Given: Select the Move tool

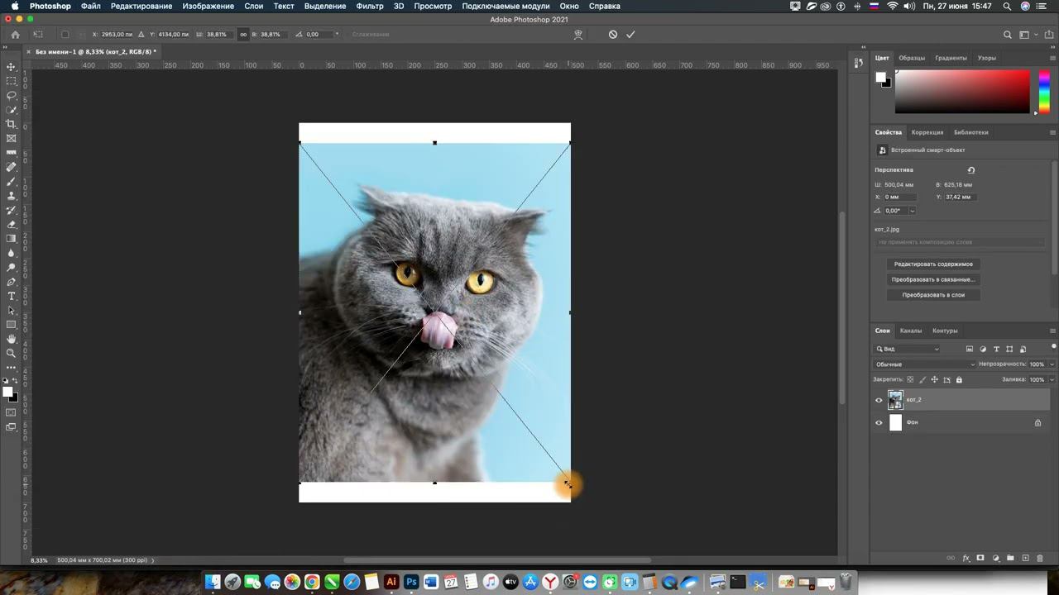Looking at the screenshot, I should click(x=11, y=67).
